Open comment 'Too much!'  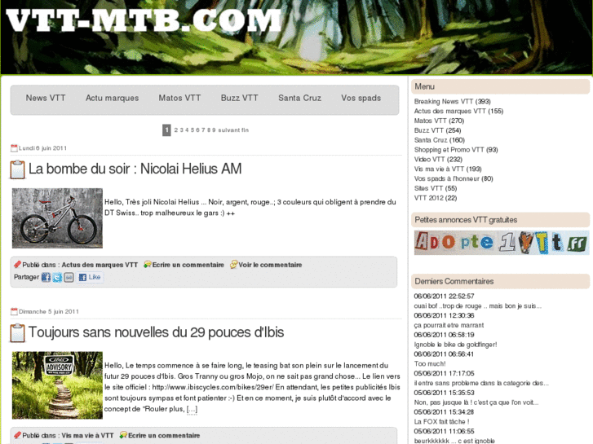[x=430, y=363]
